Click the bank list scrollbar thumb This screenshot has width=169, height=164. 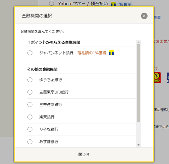click(139, 83)
